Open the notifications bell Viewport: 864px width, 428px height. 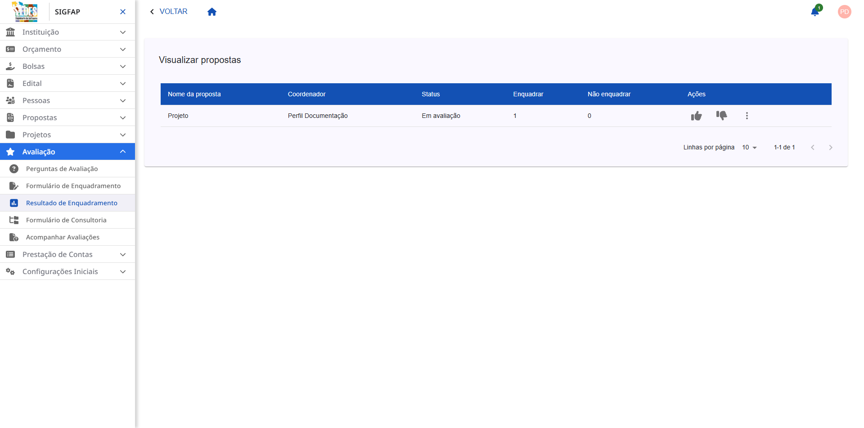point(814,12)
